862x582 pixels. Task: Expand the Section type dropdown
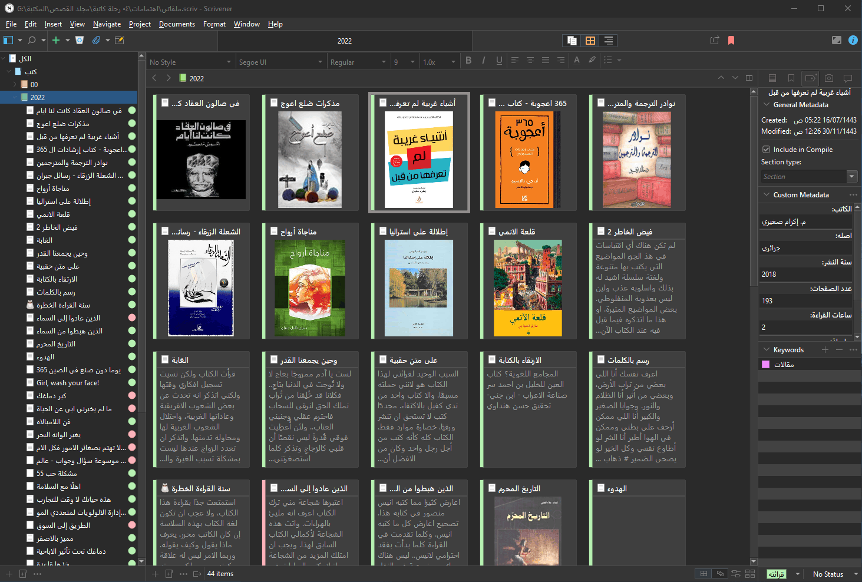(x=851, y=177)
